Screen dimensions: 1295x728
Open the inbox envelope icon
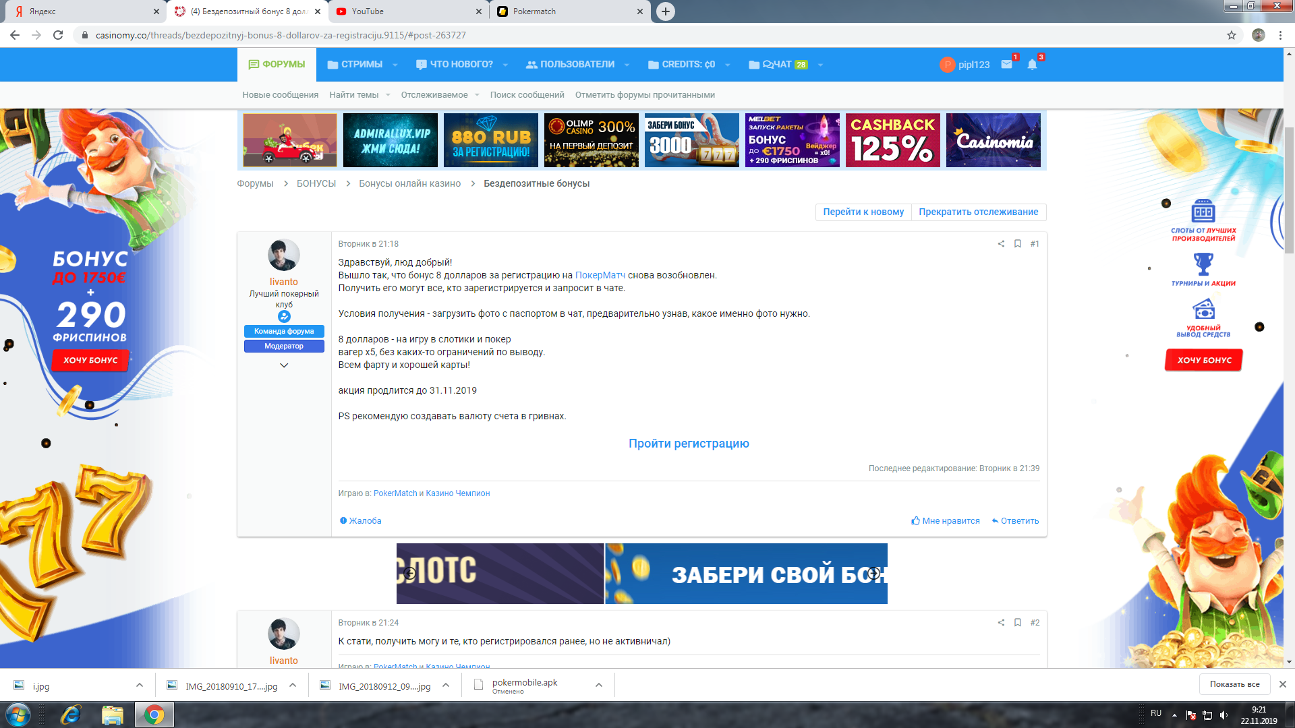pos(1006,65)
